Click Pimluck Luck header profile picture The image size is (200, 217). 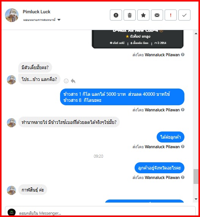point(12,15)
